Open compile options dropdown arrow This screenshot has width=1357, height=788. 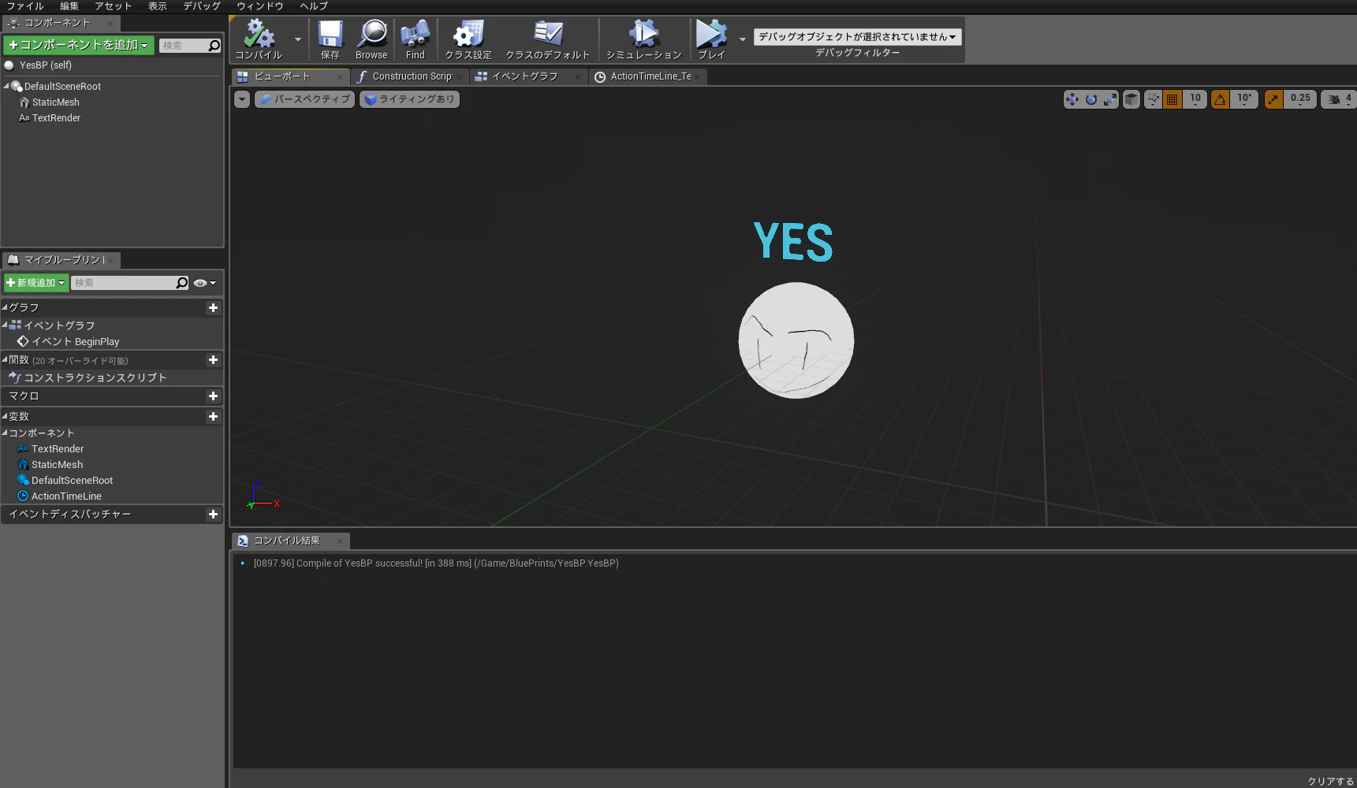pyautogui.click(x=297, y=39)
